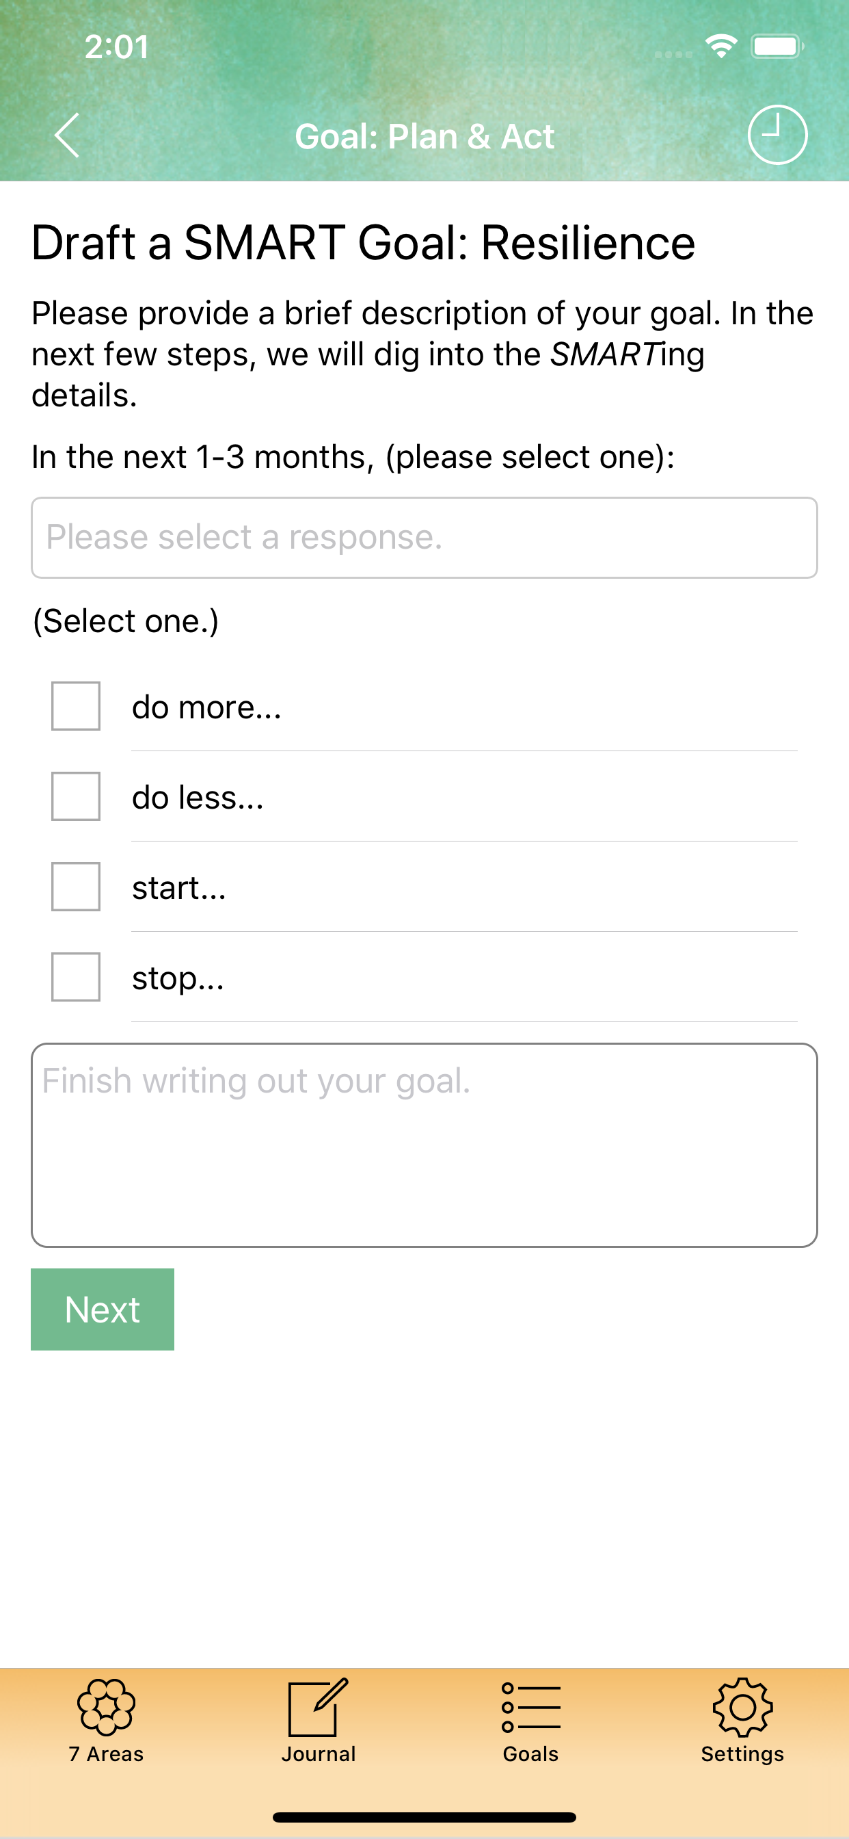Open the "Please select a response" dropdown
The image size is (849, 1839).
pyautogui.click(x=424, y=538)
